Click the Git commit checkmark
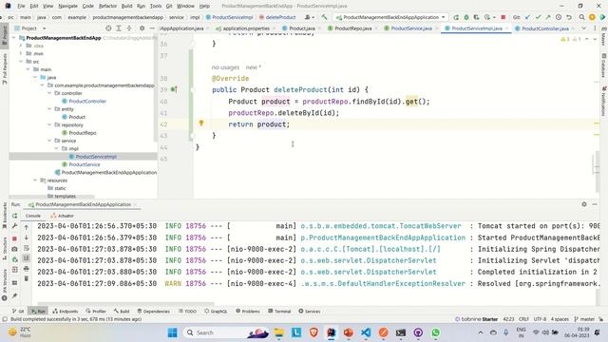This screenshot has width=608, height=342. click(539, 17)
